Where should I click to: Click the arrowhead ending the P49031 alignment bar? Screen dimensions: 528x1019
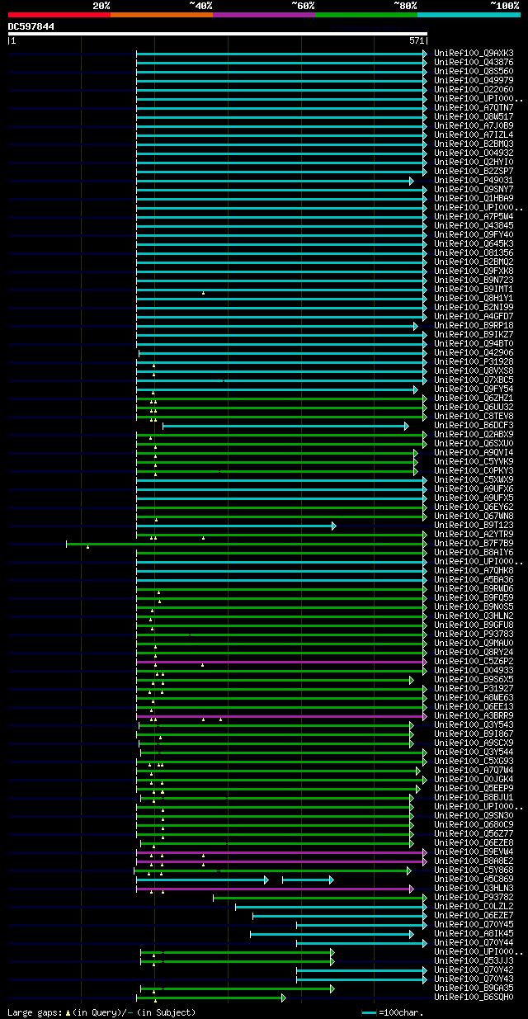click(x=411, y=180)
